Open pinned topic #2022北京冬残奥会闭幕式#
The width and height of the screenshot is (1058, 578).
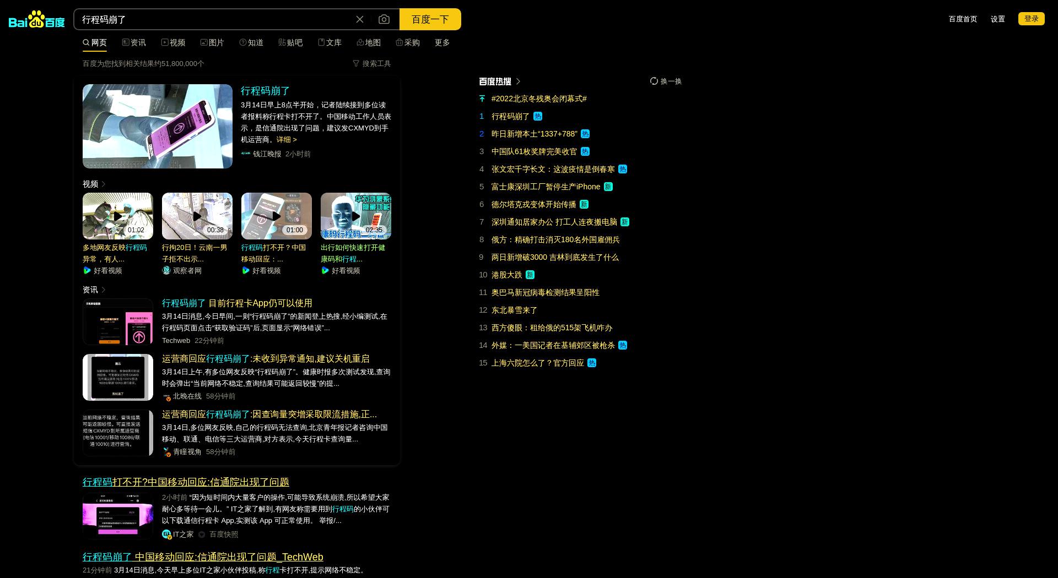[x=539, y=99]
